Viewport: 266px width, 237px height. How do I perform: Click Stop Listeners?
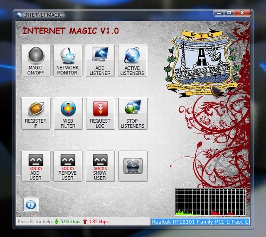pos(133,114)
